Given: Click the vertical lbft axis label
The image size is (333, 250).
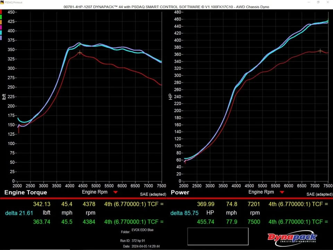Looking at the screenshot, I should pyautogui.click(x=4, y=97).
